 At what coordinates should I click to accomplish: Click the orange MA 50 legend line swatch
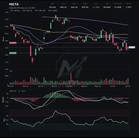tap(24, 11)
